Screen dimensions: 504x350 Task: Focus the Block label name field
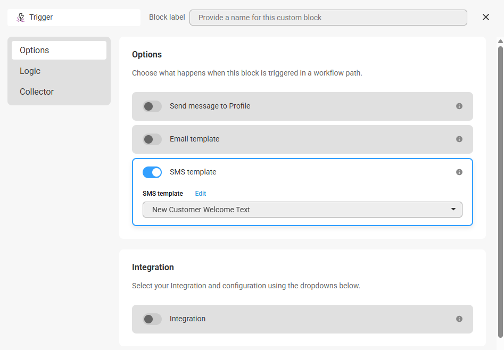[x=328, y=18]
